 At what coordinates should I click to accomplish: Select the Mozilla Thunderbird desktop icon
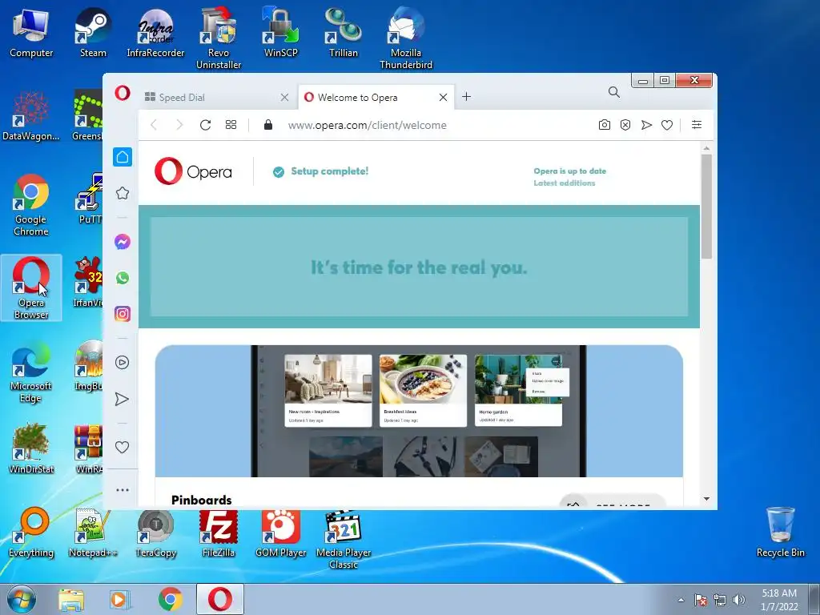point(406,38)
